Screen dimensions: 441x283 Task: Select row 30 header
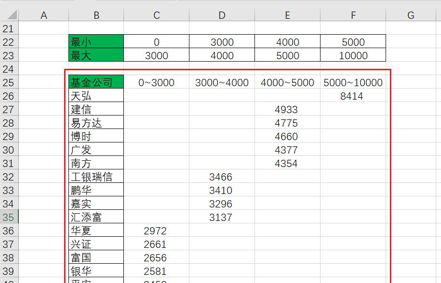pyautogui.click(x=9, y=149)
